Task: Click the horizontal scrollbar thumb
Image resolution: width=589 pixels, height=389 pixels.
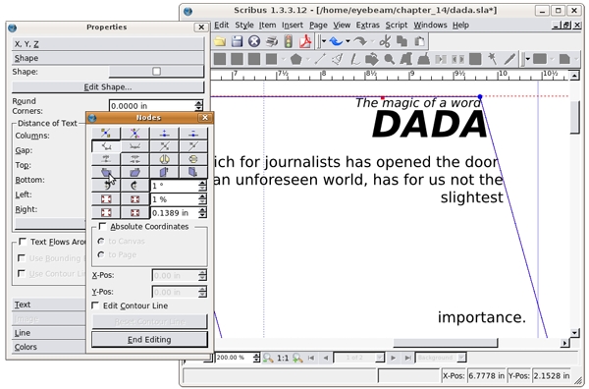Action: 445,343
